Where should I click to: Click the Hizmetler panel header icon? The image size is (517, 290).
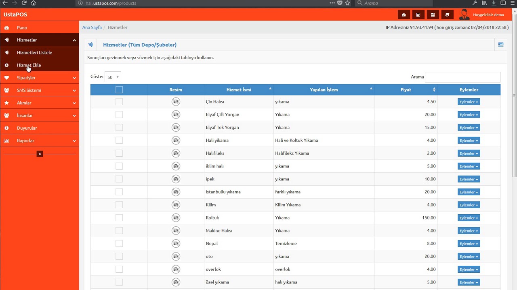tap(90, 45)
